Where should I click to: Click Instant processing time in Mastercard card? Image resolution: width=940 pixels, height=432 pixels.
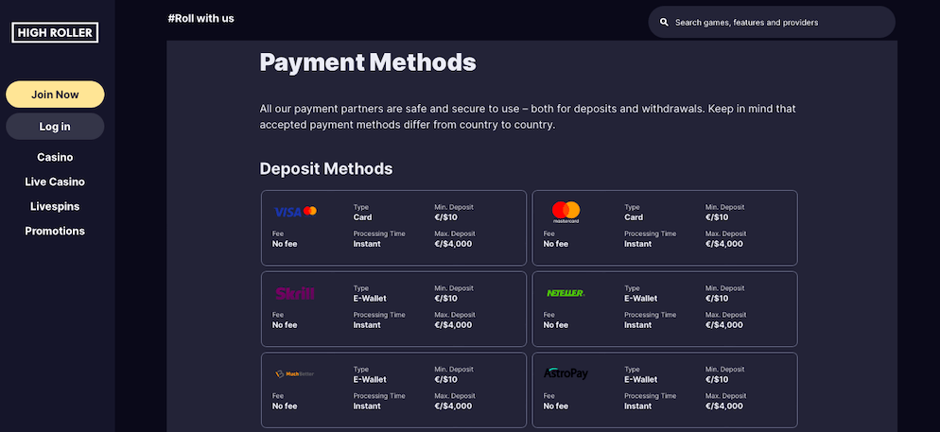coord(637,244)
